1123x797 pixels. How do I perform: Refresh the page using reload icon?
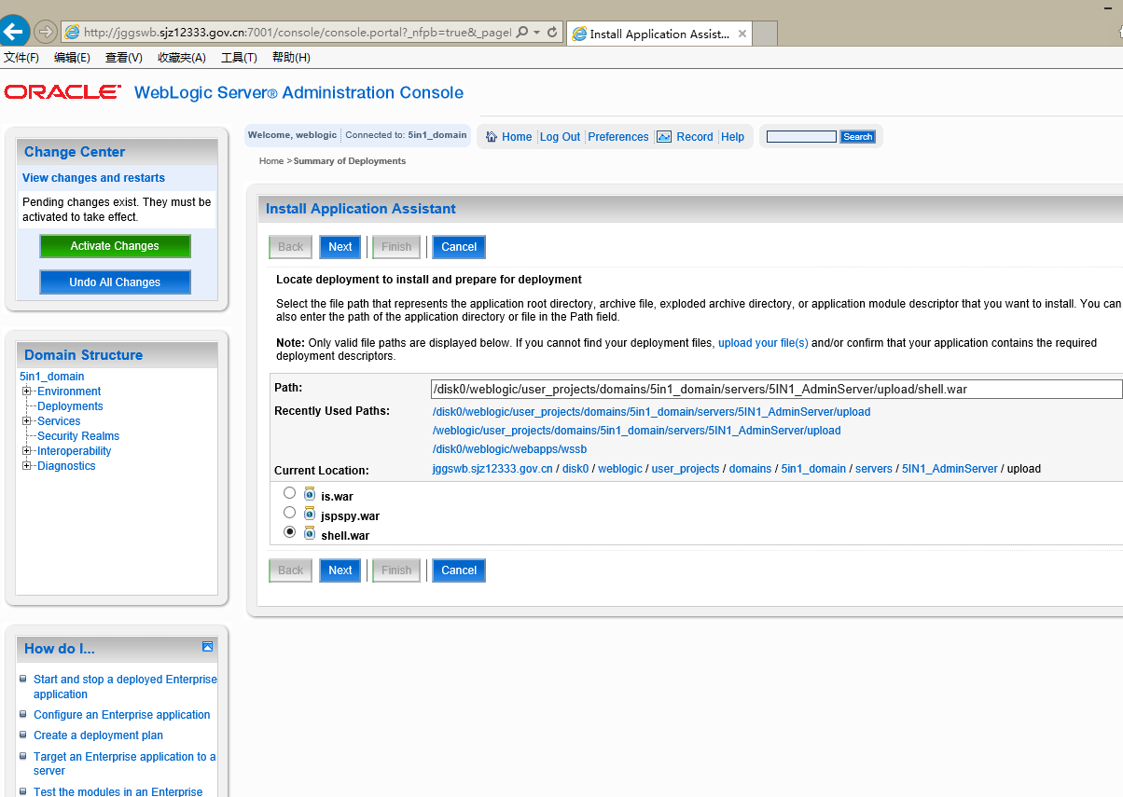[552, 32]
